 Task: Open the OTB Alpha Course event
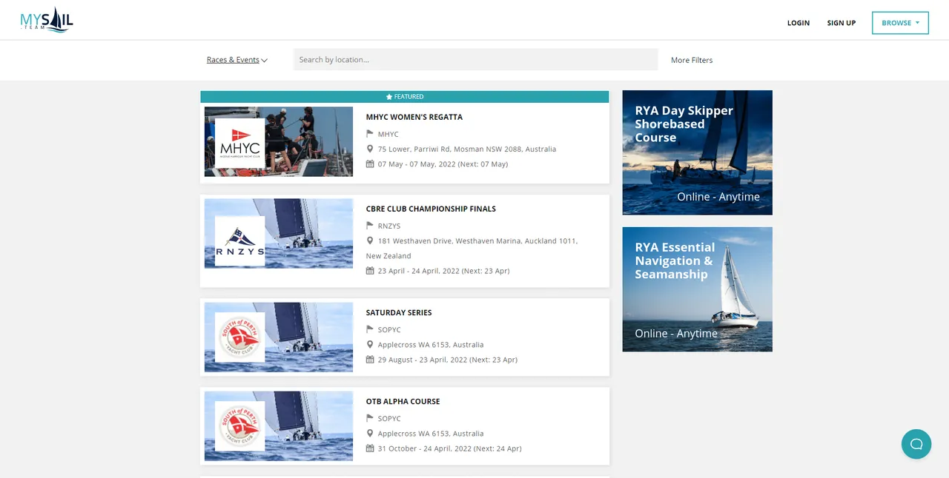click(x=403, y=401)
